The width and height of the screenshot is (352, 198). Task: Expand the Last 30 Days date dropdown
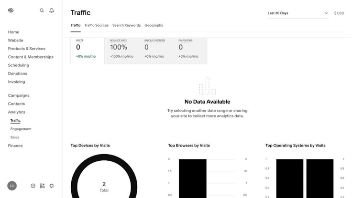[298, 13]
